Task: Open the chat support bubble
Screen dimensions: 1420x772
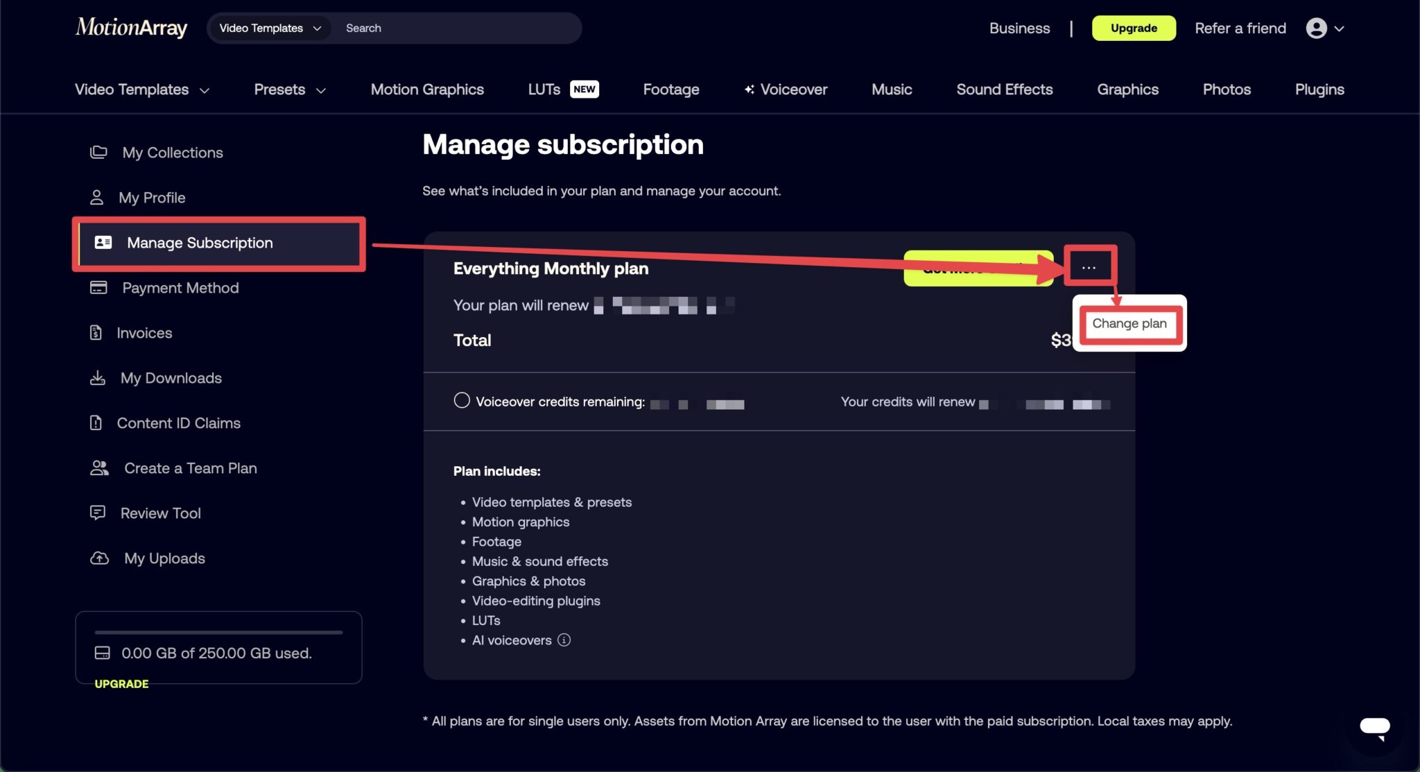Action: pyautogui.click(x=1374, y=727)
